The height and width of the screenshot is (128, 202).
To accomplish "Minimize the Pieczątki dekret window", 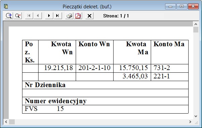I will [x=170, y=6].
